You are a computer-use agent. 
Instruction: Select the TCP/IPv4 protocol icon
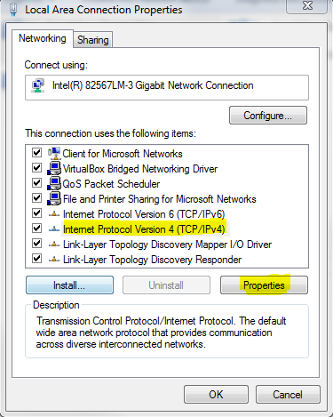coord(54,229)
